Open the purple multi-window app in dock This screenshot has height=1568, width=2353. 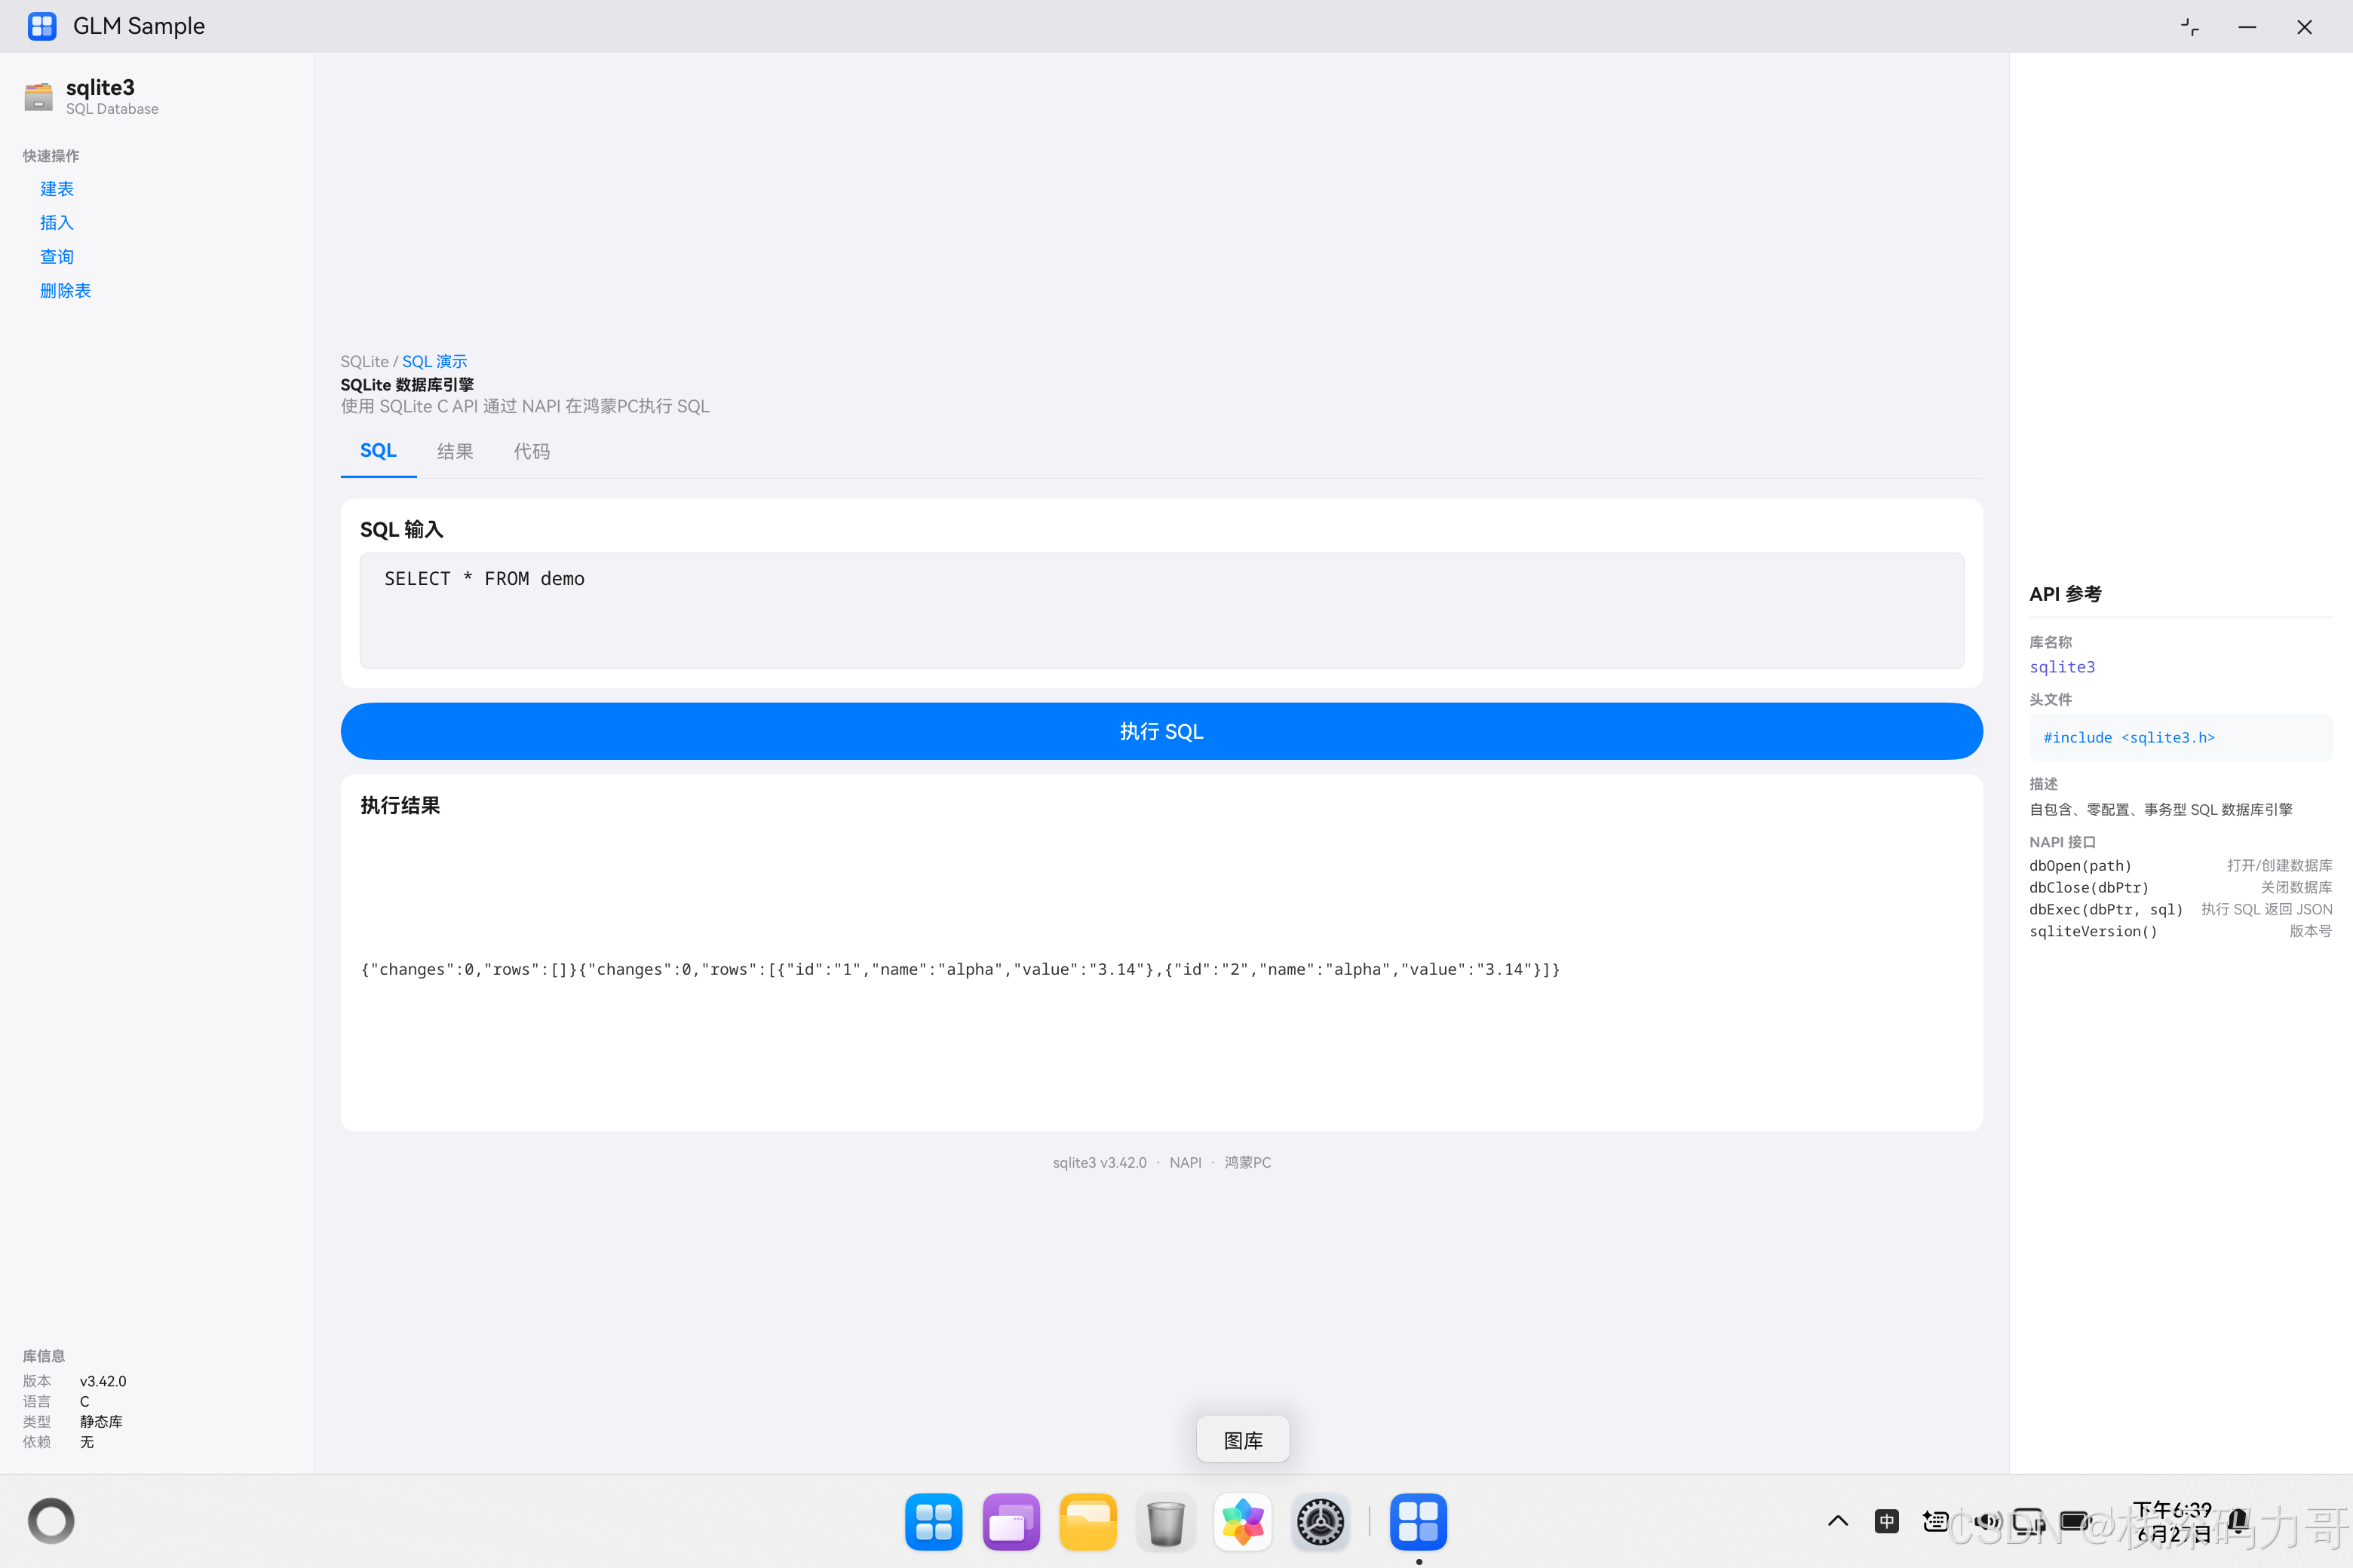point(1011,1521)
